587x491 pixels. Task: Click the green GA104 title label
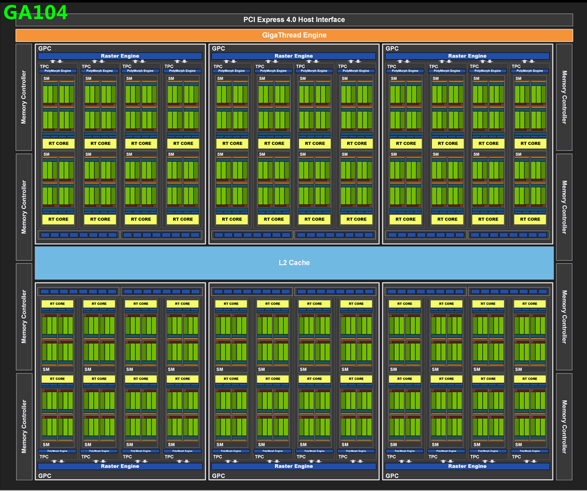(36, 13)
